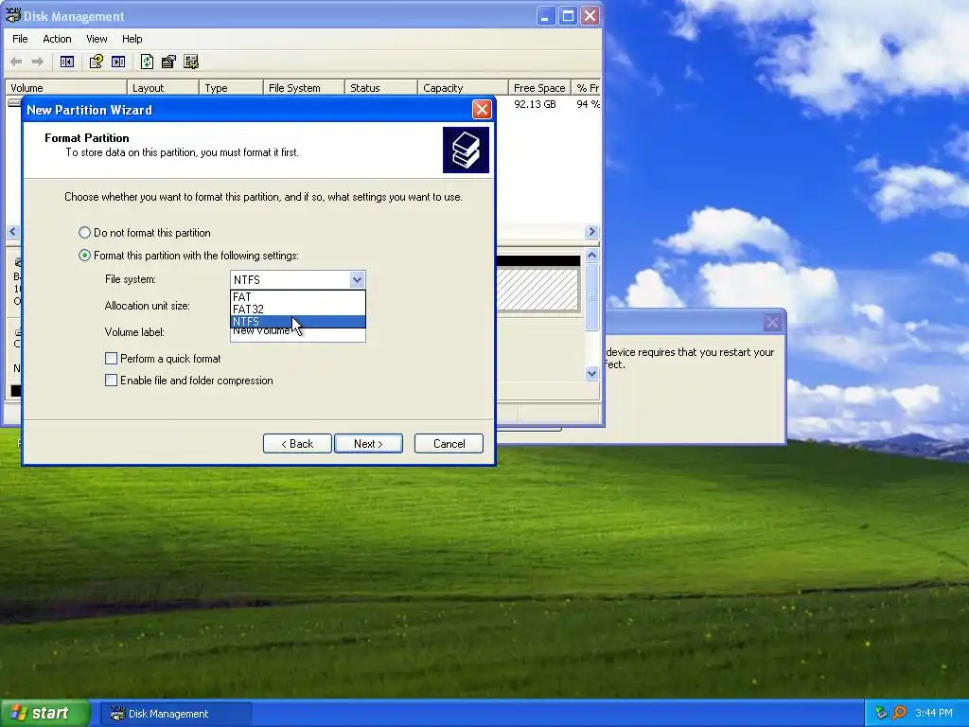Choose FAT32 from the file system list
This screenshot has width=969, height=727.
[x=298, y=310]
